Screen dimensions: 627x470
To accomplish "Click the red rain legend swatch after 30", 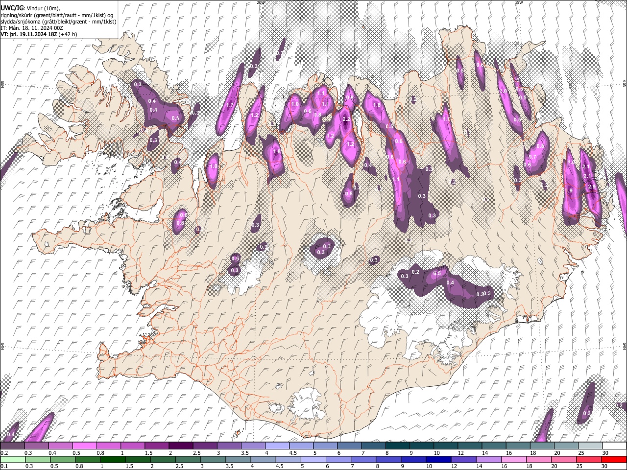I will tap(614, 459).
